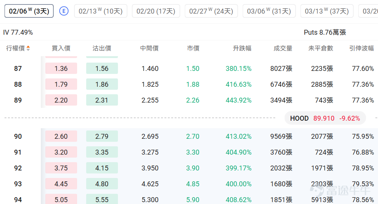Screen dimensions: 378x204
Task: Click the 中間價 column header
Action: pyautogui.click(x=149, y=48)
